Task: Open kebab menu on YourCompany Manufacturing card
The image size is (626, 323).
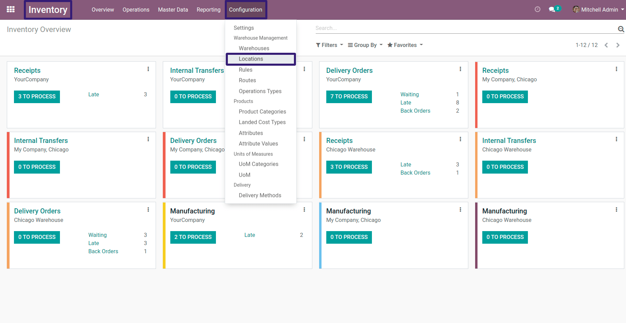Action: pyautogui.click(x=304, y=210)
